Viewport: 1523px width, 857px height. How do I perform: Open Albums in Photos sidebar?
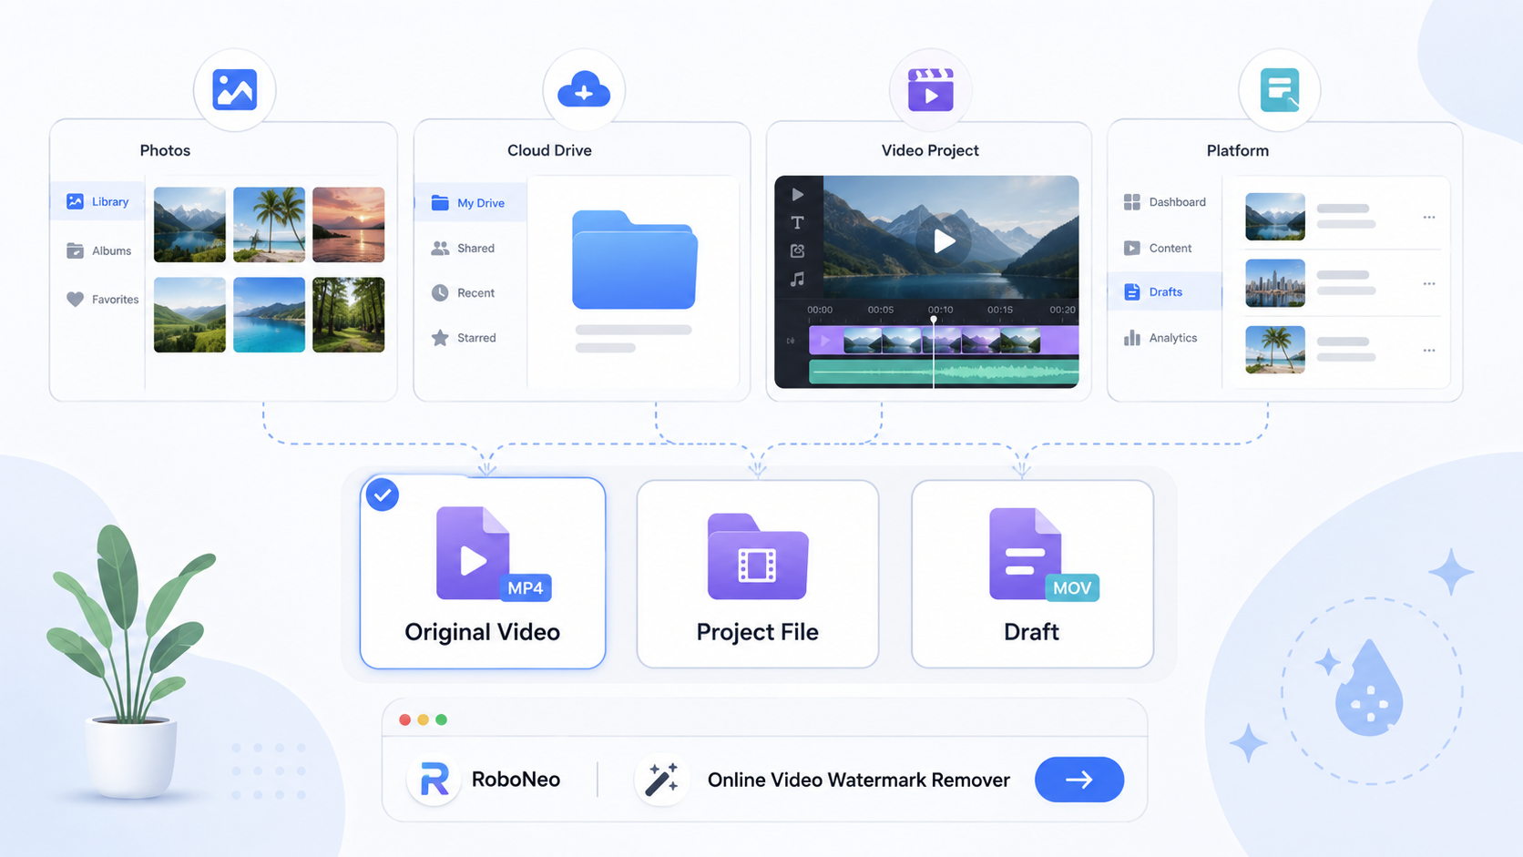[x=98, y=250]
